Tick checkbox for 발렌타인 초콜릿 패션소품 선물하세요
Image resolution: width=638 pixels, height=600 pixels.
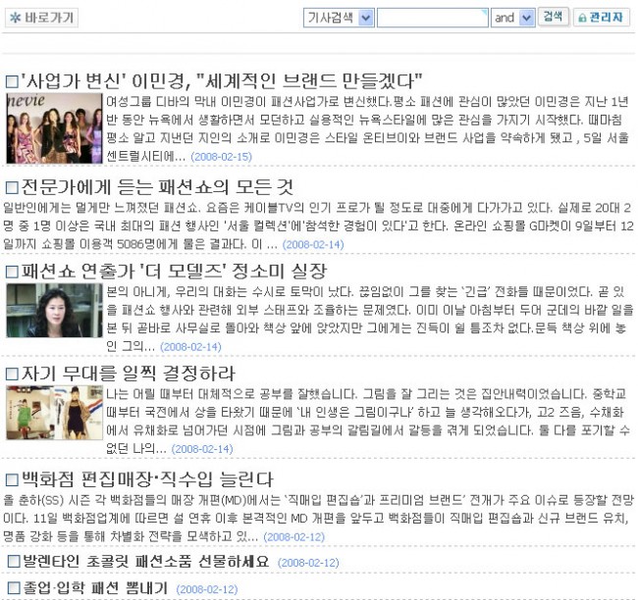coord(14,562)
